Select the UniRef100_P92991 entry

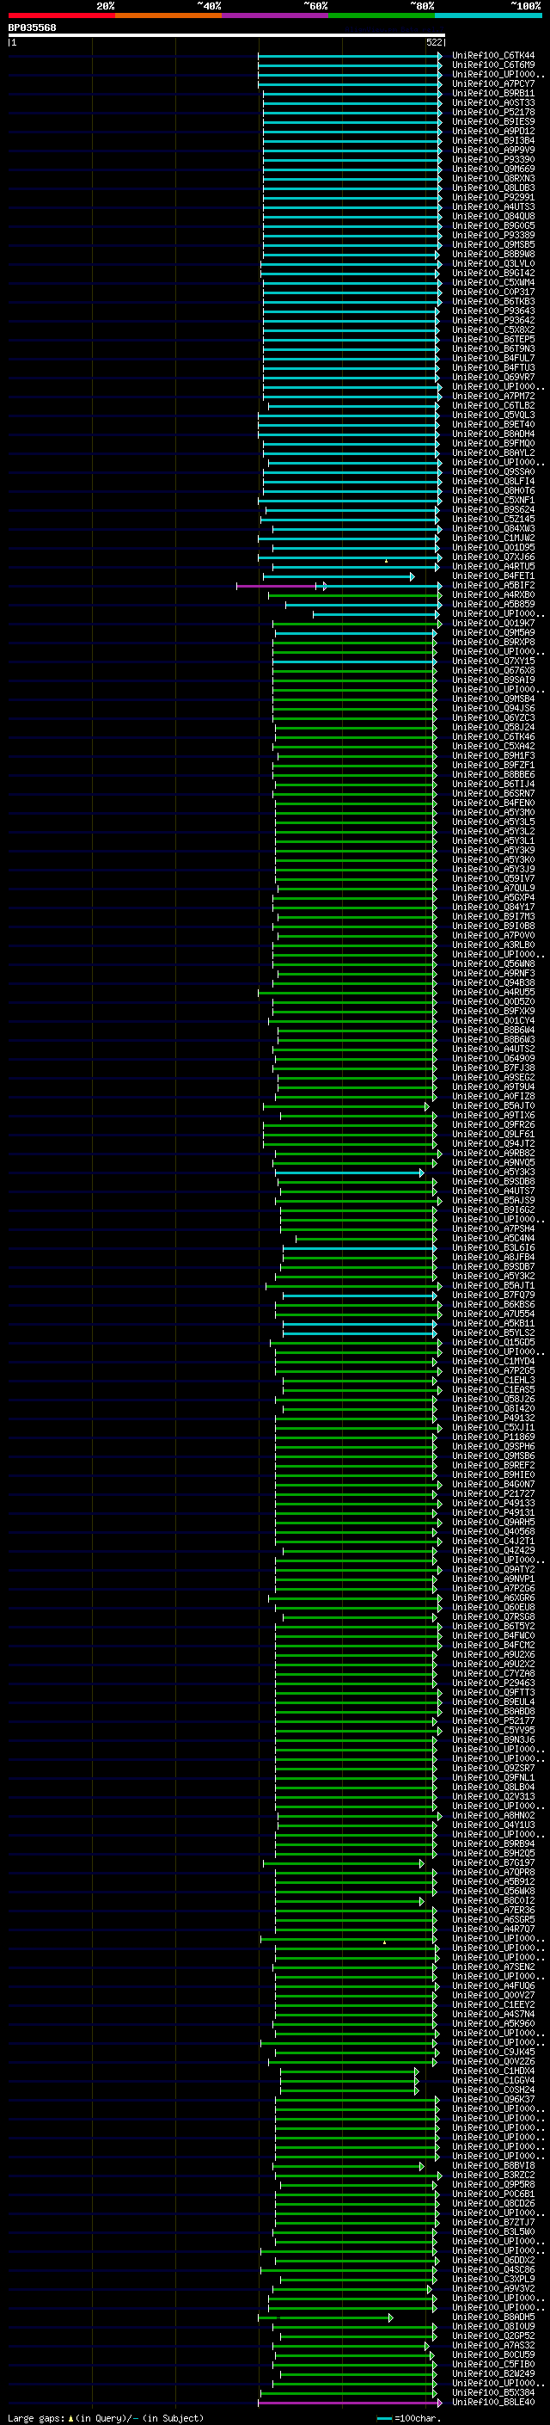(492, 198)
